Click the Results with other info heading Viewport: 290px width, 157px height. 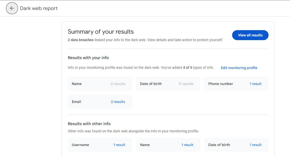[x=89, y=124]
